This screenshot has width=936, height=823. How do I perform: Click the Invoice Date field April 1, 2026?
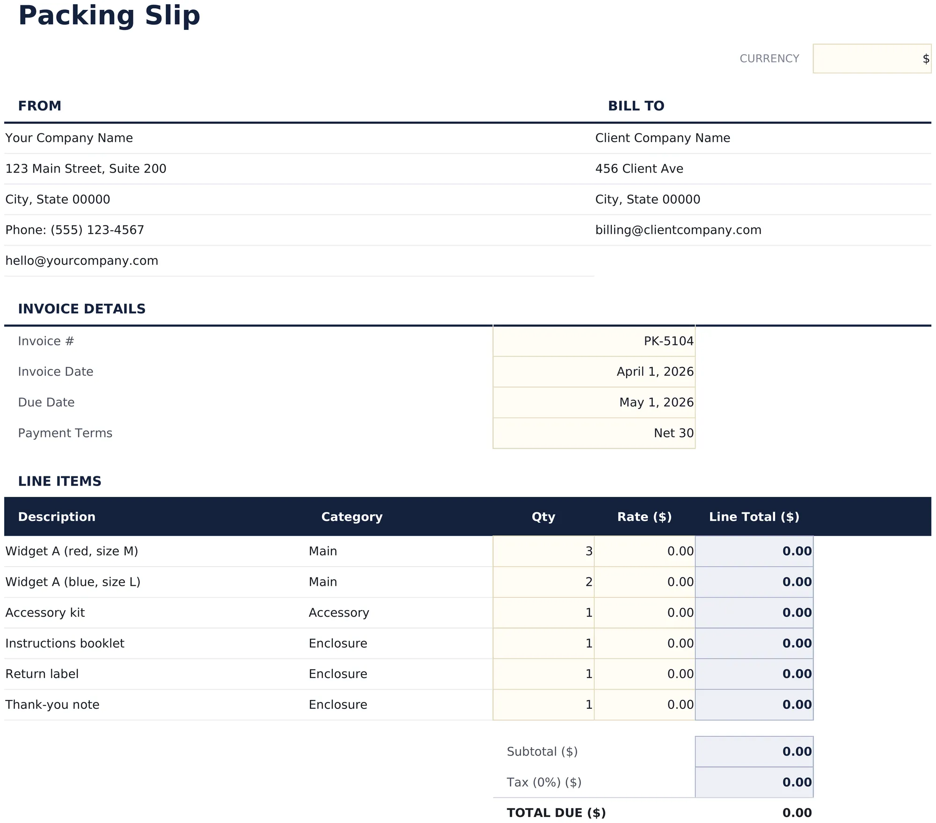click(x=594, y=371)
